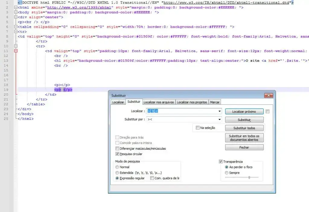This screenshot has height=212, width=309.
Task: Click the Localizar próximo button
Action: (244, 112)
